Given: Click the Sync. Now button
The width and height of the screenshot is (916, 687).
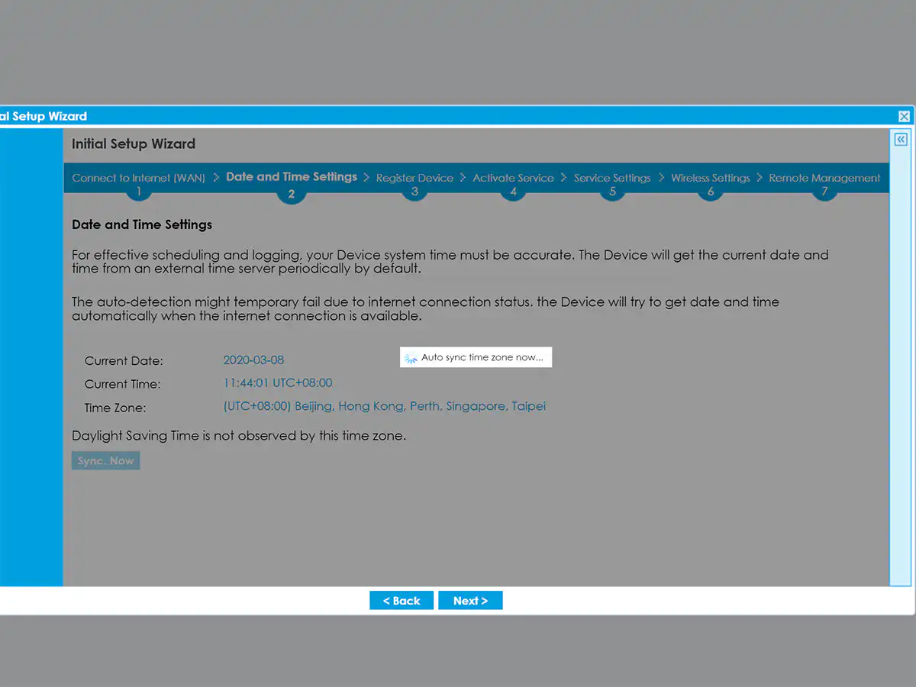Looking at the screenshot, I should pos(105,461).
